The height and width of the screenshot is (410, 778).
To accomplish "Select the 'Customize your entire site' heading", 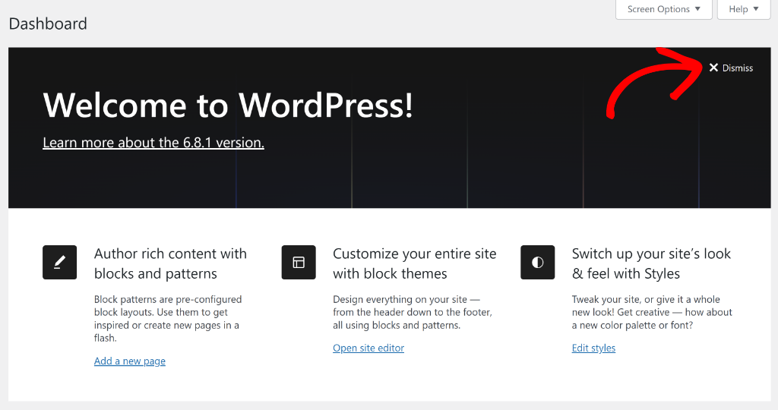I will click(x=414, y=263).
